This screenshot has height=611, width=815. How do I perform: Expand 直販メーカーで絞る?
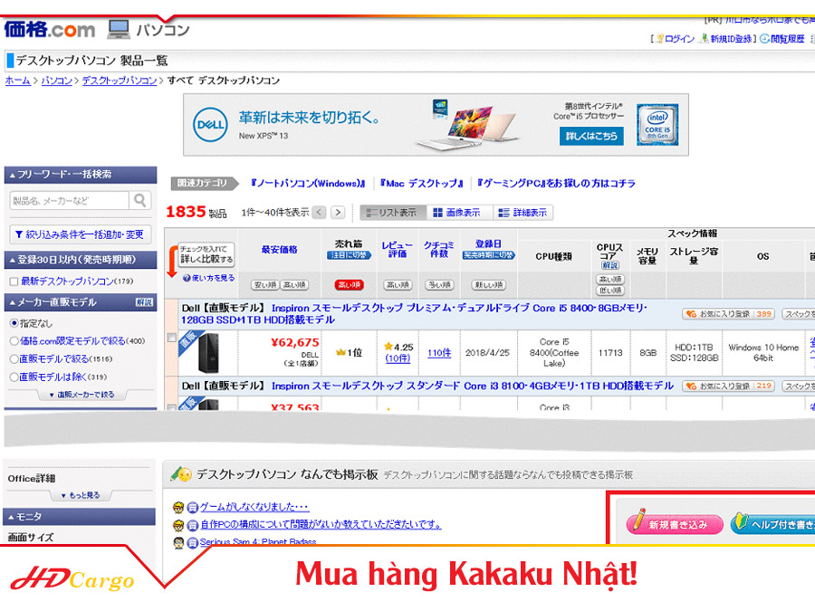click(81, 395)
